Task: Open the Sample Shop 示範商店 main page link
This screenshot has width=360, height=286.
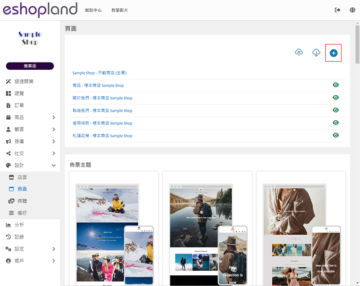Action: coord(99,73)
